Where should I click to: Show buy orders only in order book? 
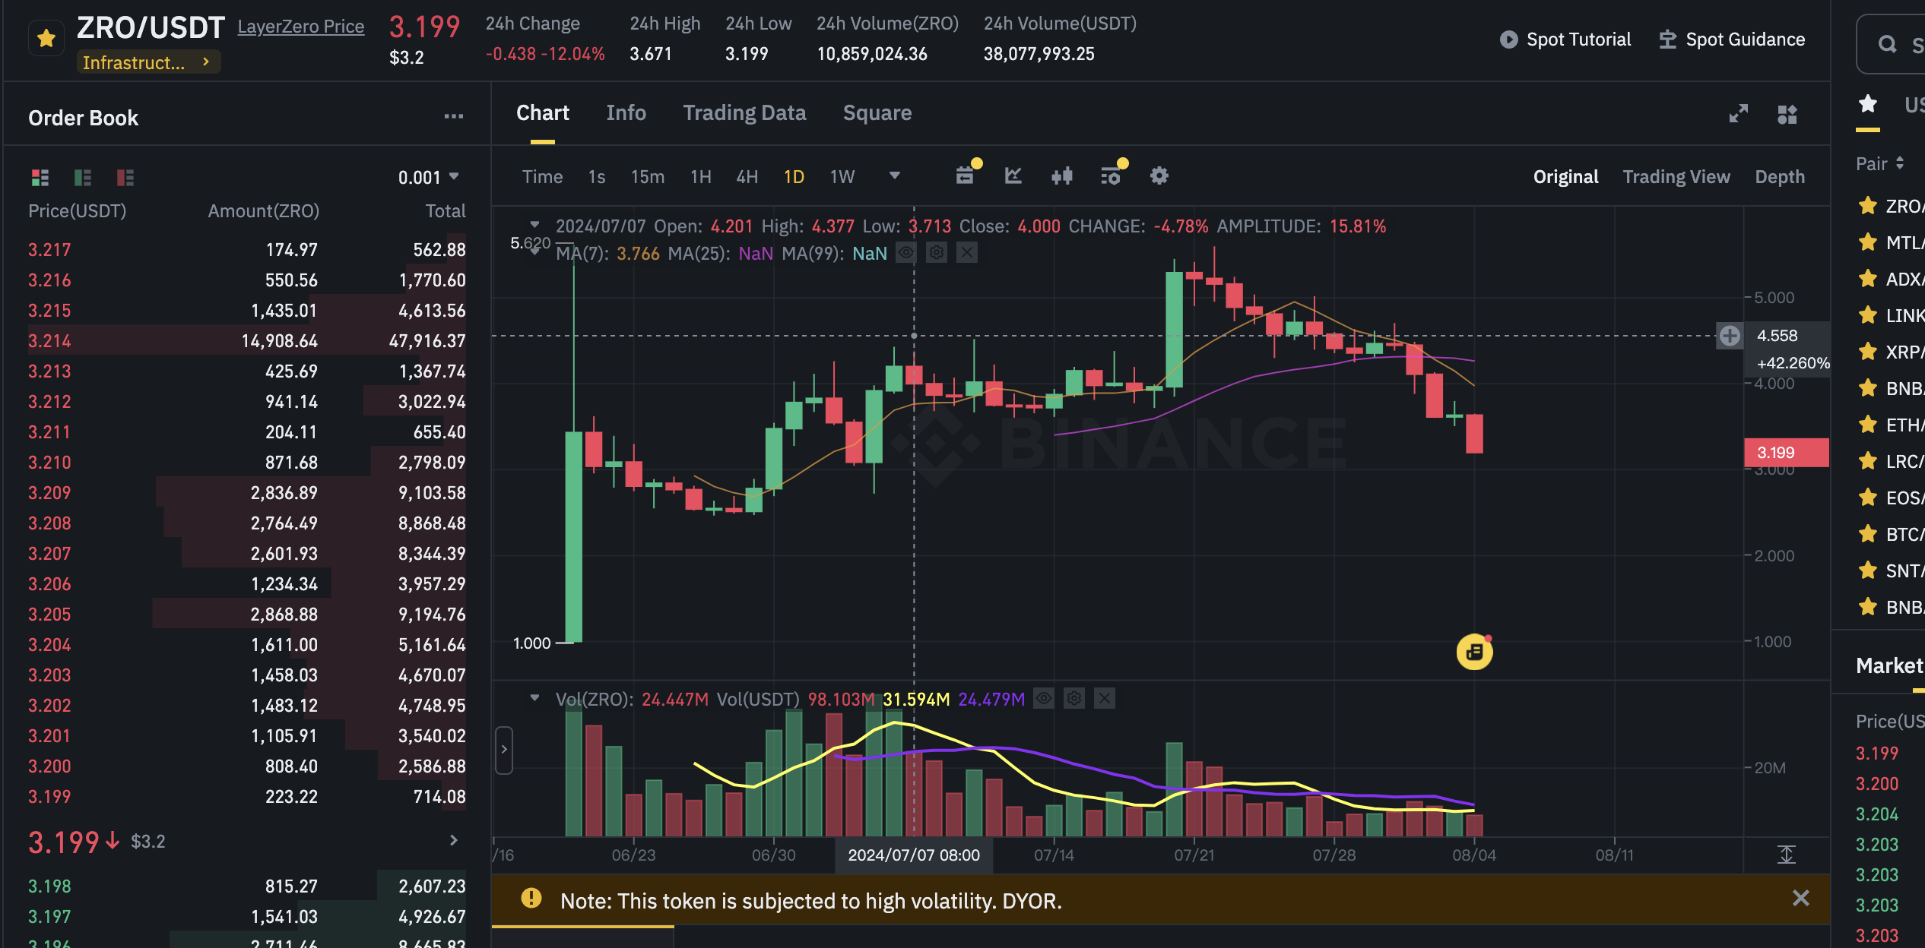[x=83, y=178]
